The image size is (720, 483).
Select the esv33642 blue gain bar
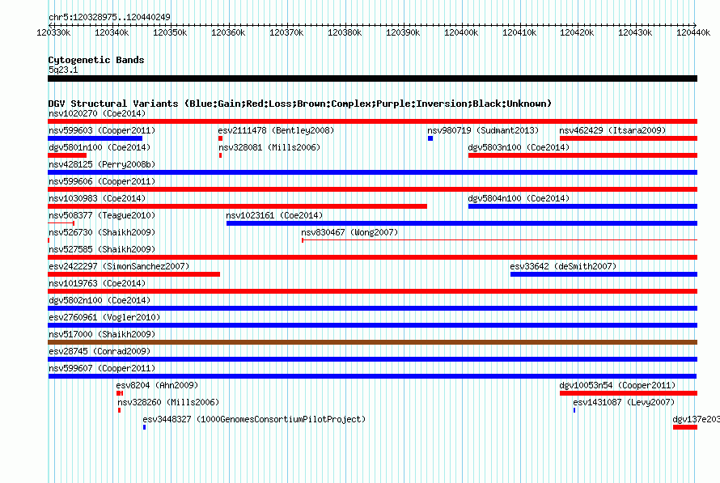[604, 274]
